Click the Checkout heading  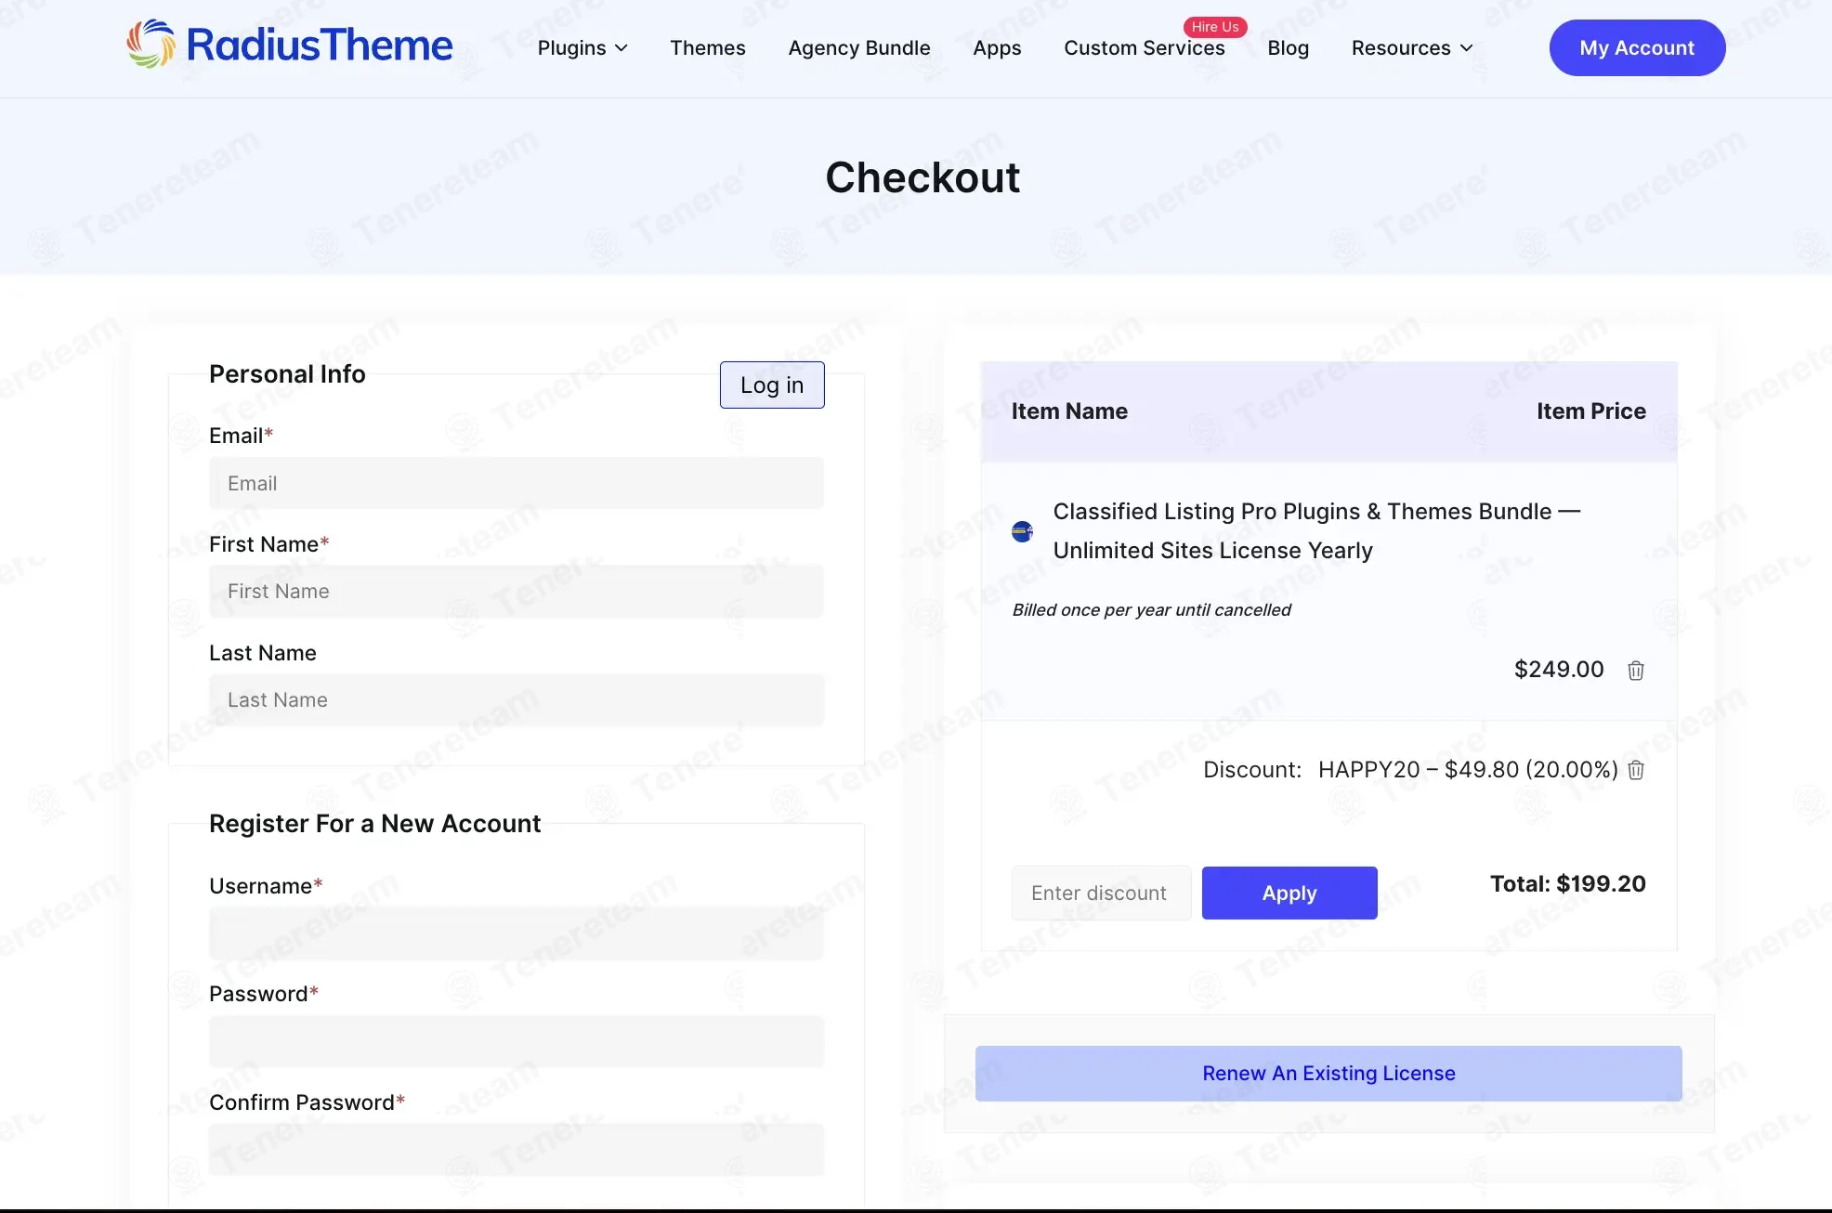923,177
